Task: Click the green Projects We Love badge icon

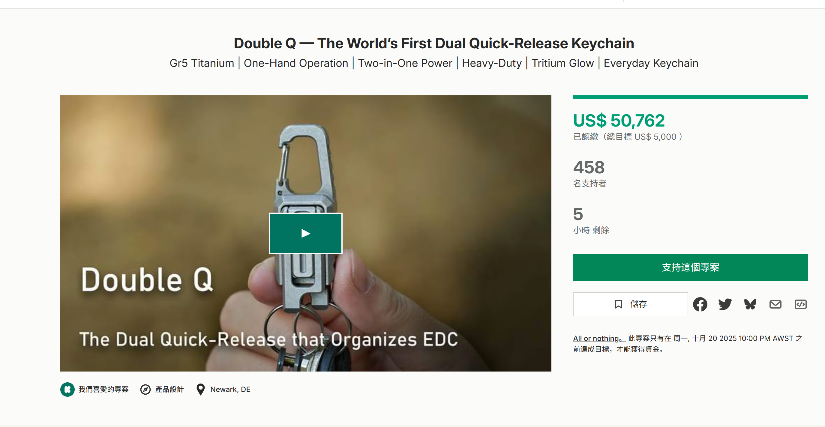Action: coord(67,389)
